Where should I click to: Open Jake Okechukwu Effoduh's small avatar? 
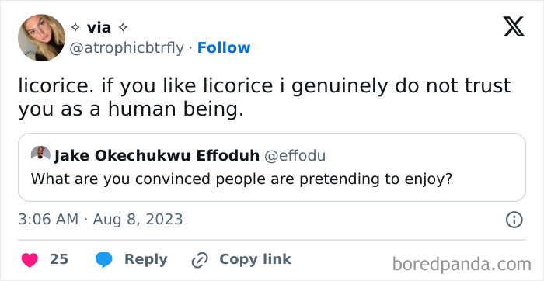coord(40,153)
